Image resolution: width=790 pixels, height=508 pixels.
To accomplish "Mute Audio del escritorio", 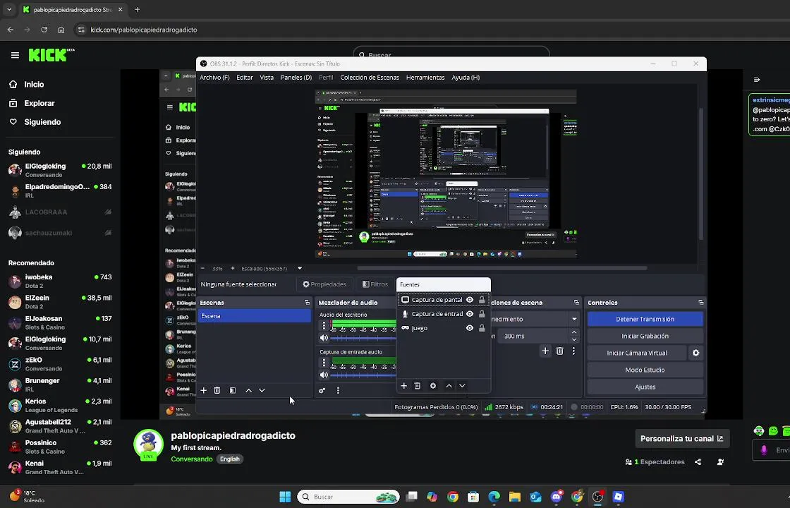I will click(324, 338).
